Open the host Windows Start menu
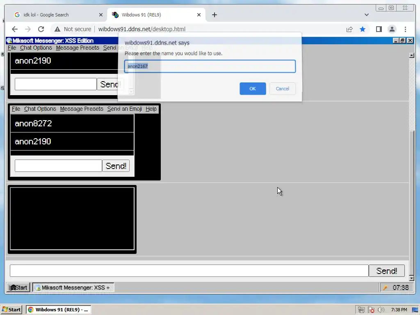Viewport: 420px width, 315px height. tap(11, 310)
